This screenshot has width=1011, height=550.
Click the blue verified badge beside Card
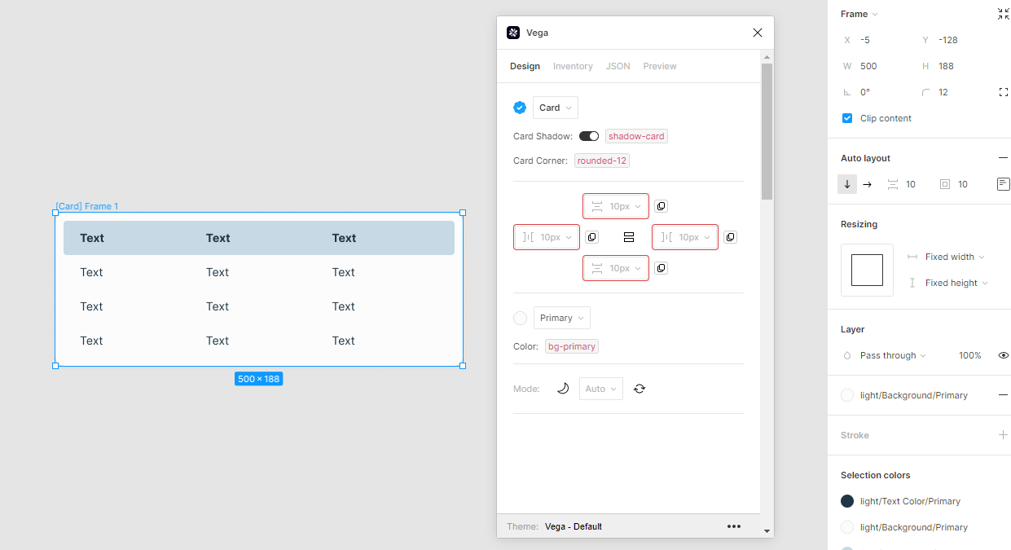[520, 108]
